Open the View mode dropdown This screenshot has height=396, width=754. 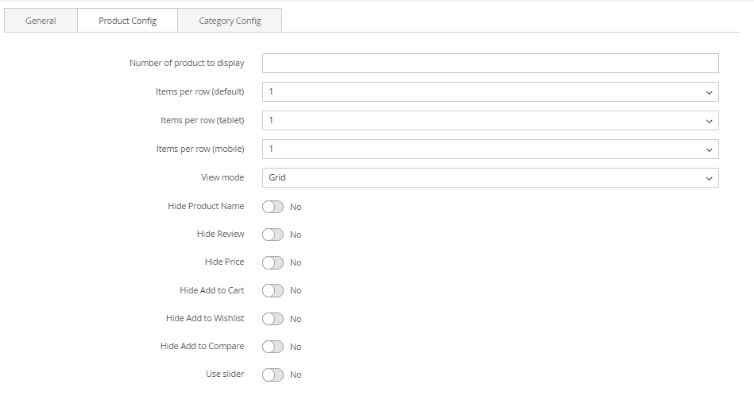(x=489, y=178)
